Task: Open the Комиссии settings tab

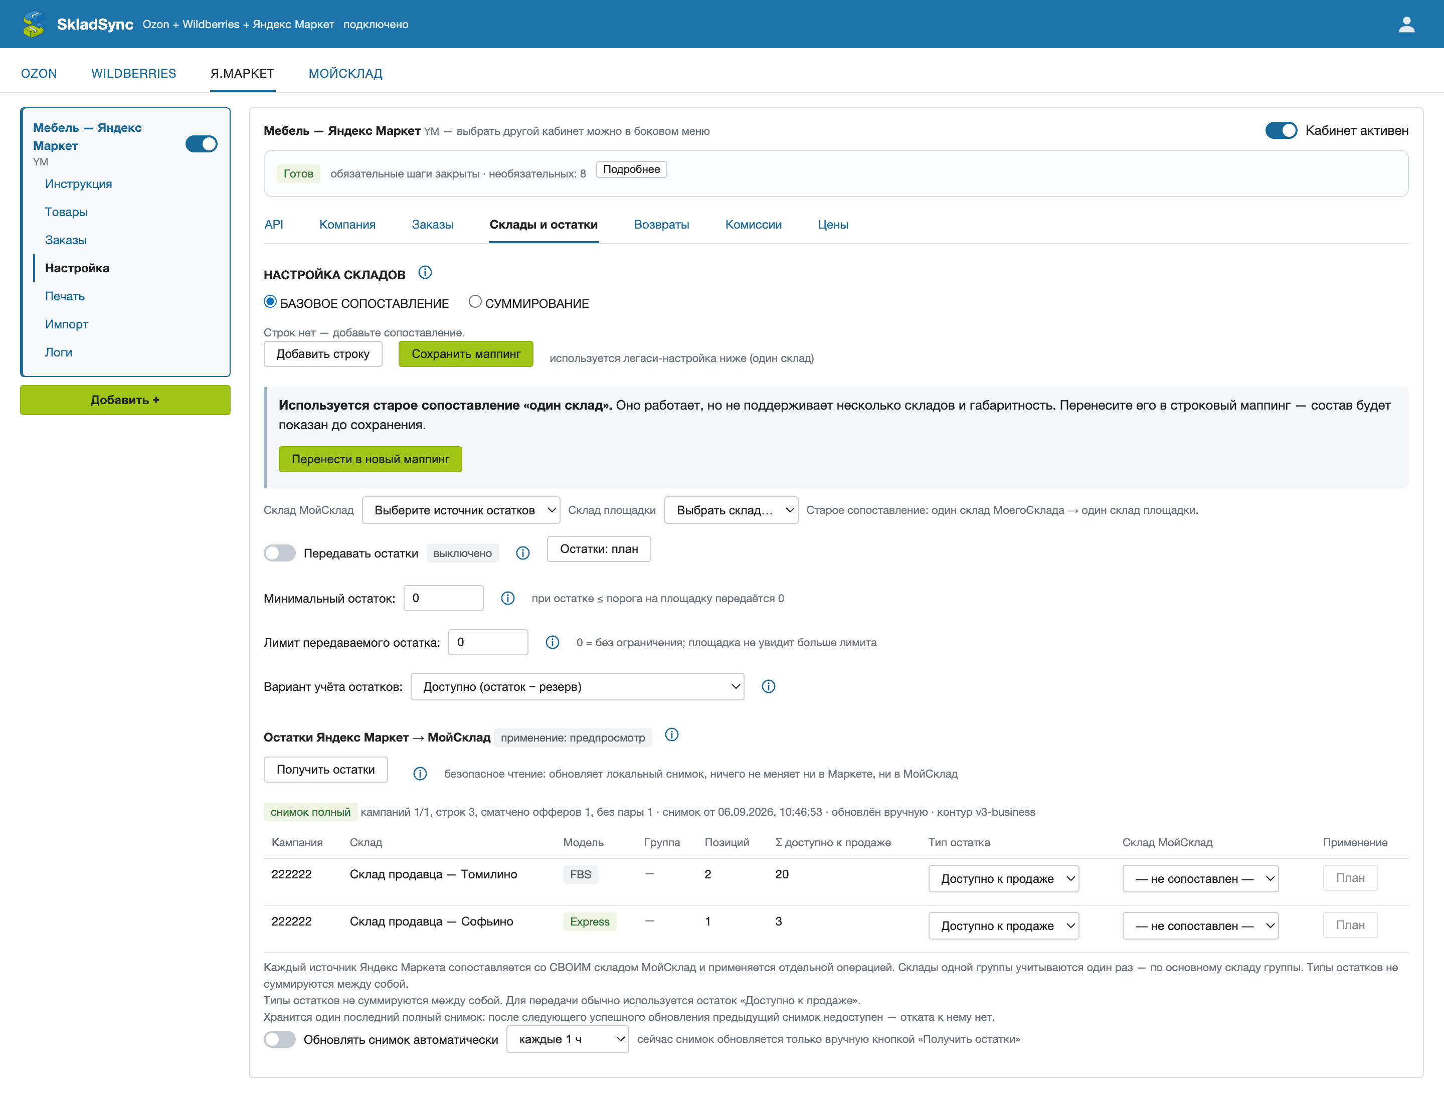Action: coord(754,225)
